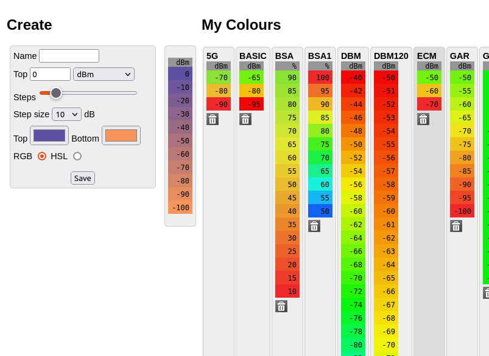This screenshot has width=489, height=356.
Task: Open the Bottom colour picker swatch
Action: [121, 135]
